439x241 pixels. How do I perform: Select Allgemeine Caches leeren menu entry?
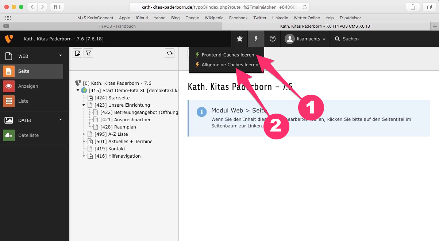[230, 65]
